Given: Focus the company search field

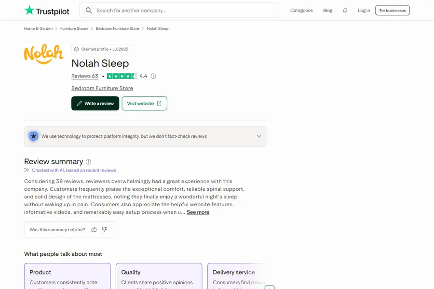Looking at the screenshot, I should (x=180, y=11).
